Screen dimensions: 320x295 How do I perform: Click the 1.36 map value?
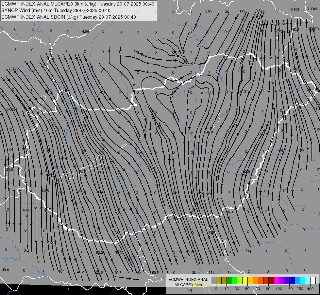pos(226,12)
